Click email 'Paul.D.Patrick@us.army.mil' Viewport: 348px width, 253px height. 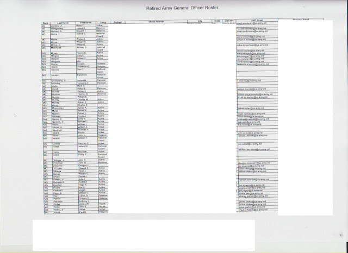(253, 210)
